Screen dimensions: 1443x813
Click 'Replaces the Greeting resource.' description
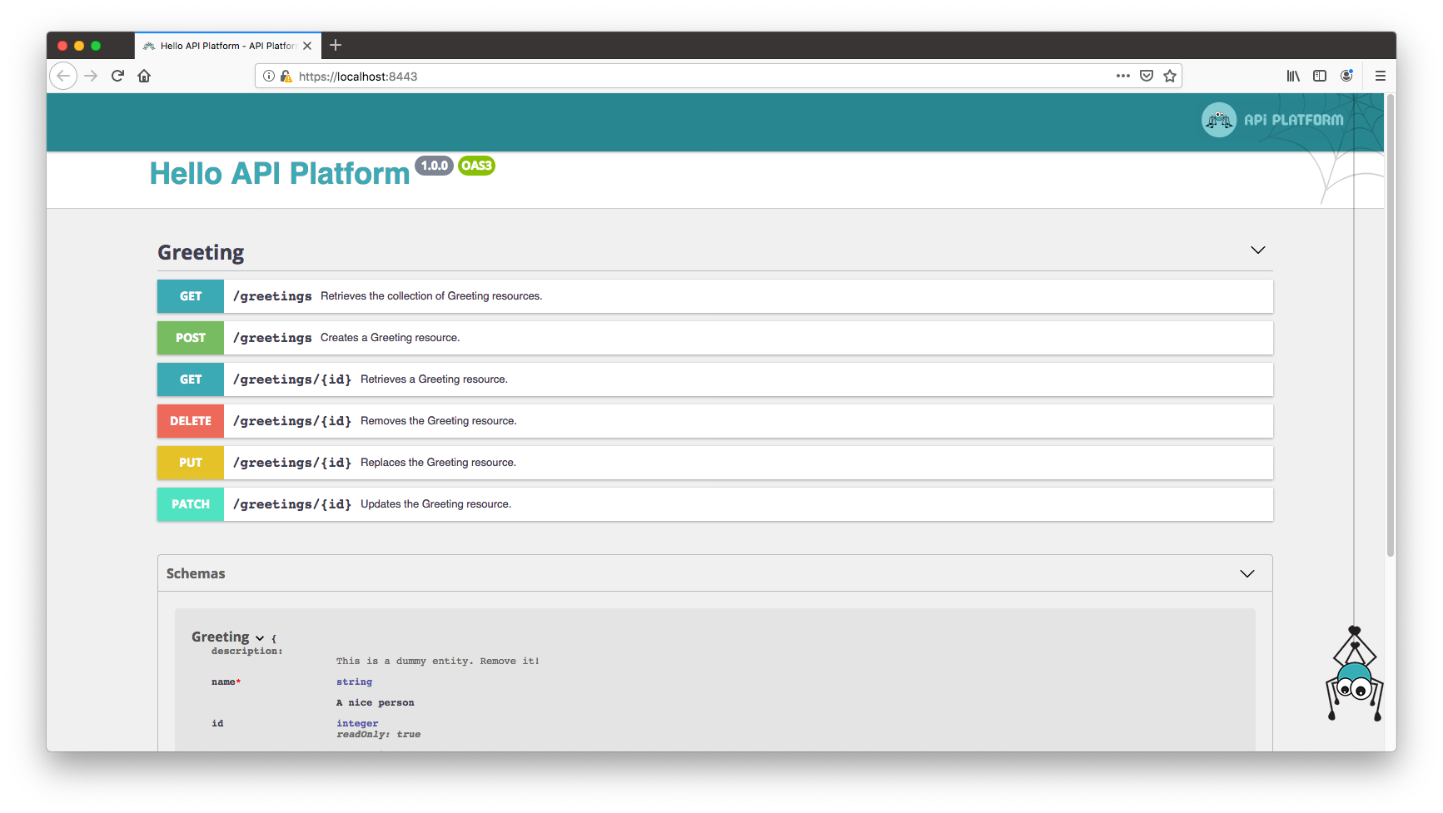(x=438, y=463)
